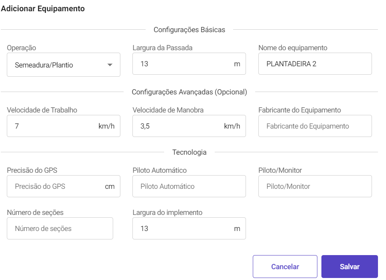This screenshot has height=280, width=386.
Task: Click the Piloto/Monitor input field
Action: tap(315, 186)
